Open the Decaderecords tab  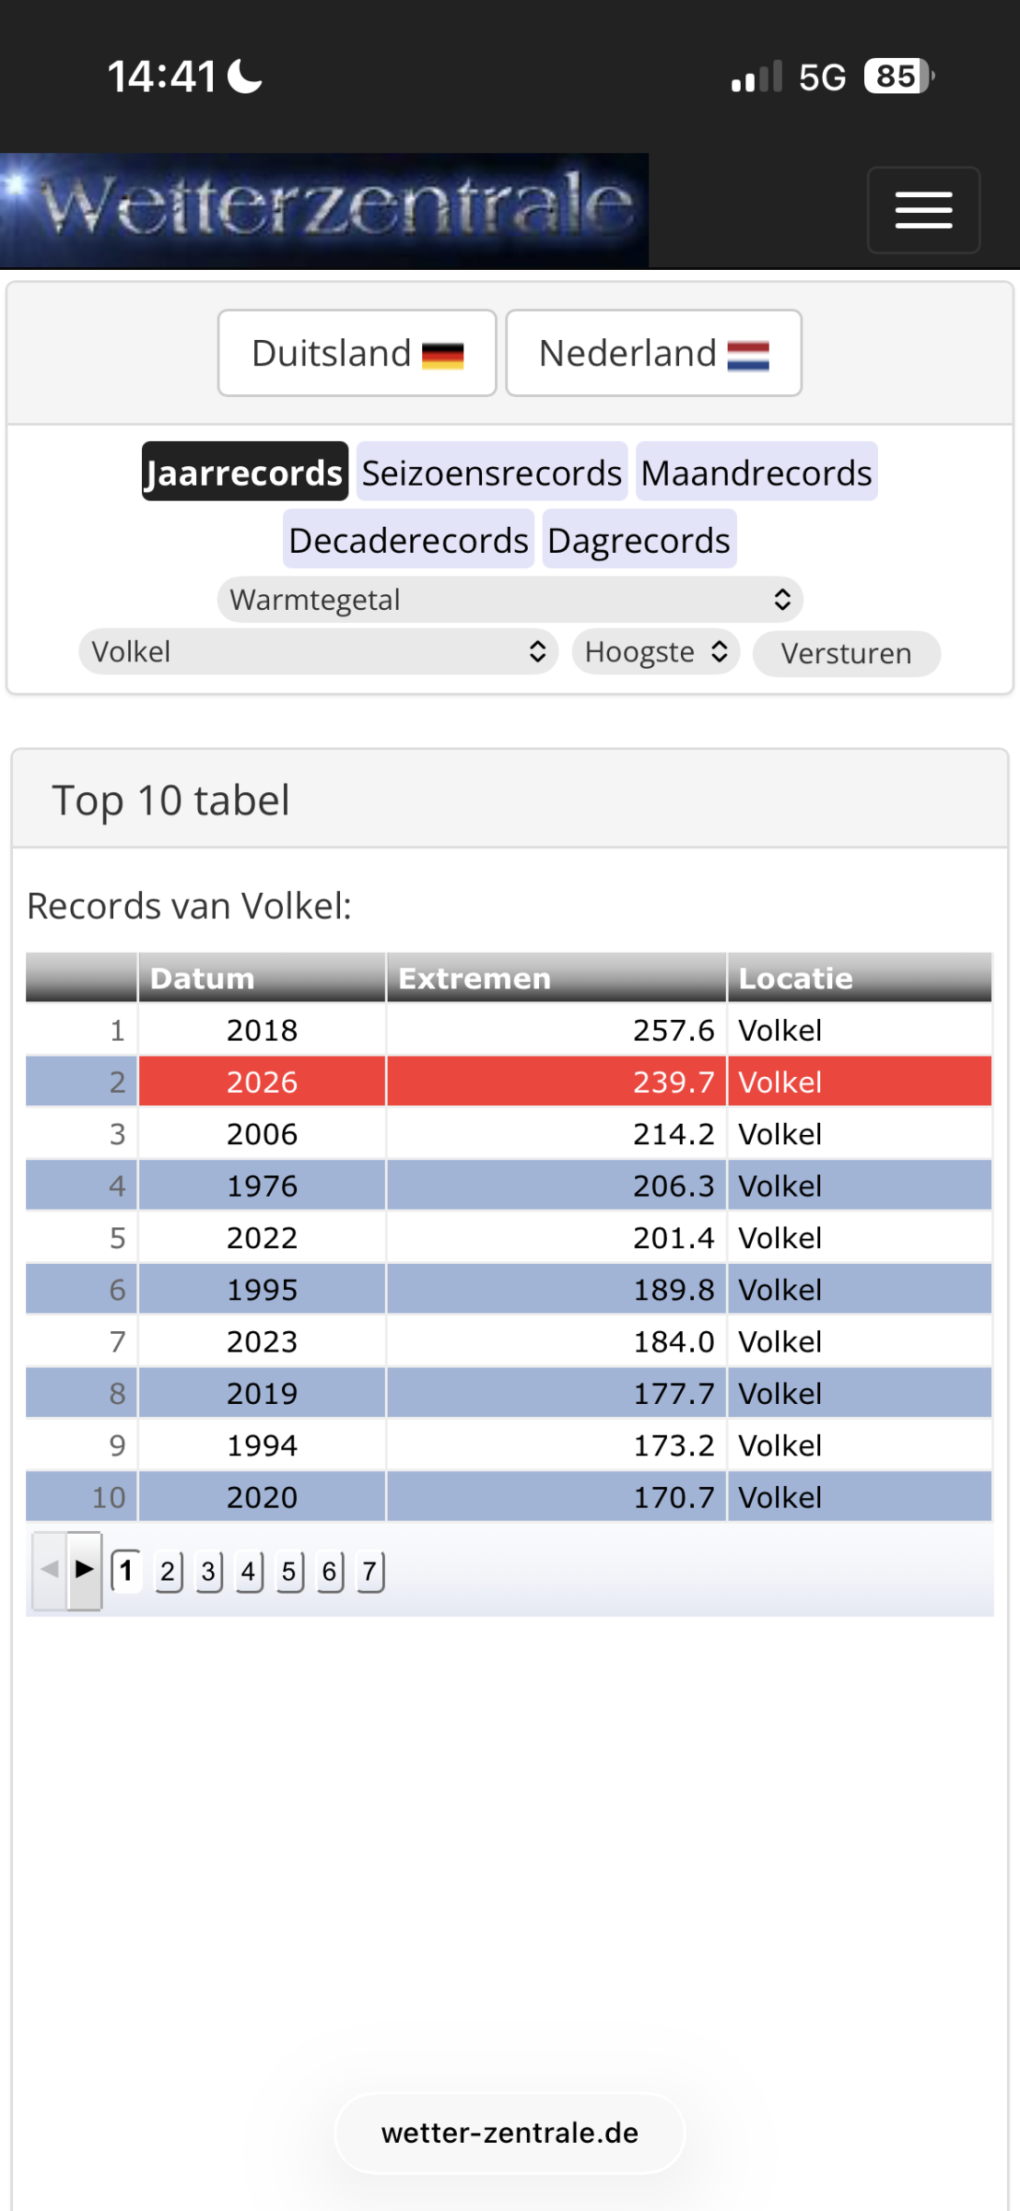[x=408, y=539]
